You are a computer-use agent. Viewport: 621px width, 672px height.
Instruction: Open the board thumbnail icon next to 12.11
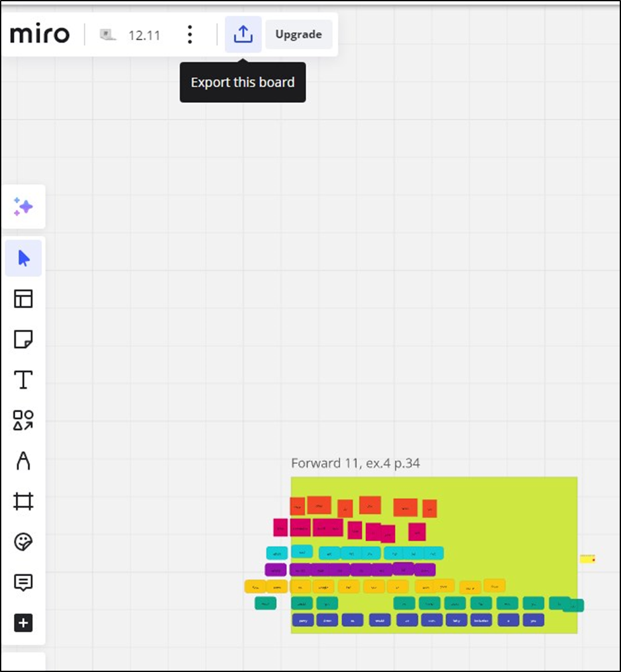107,35
